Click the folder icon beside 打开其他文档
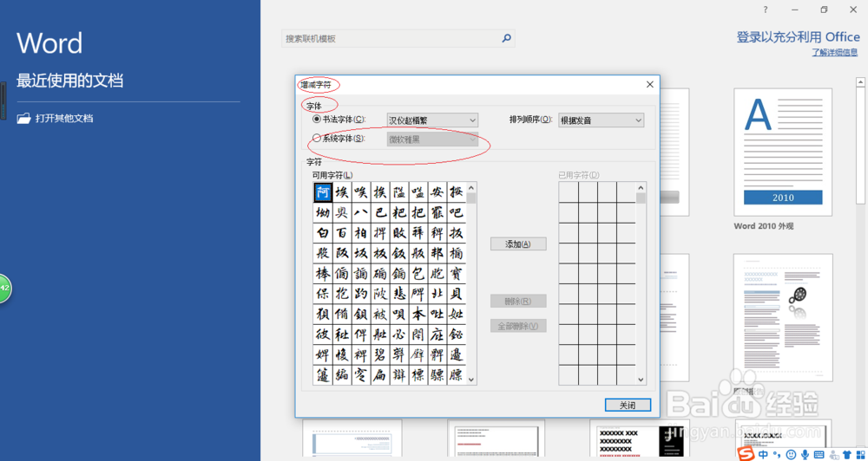 (x=23, y=119)
